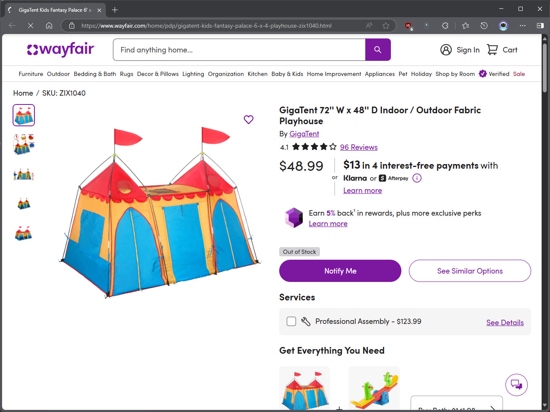This screenshot has height=412, width=550.
Task: Add this page to browser favorites
Action: click(386, 26)
